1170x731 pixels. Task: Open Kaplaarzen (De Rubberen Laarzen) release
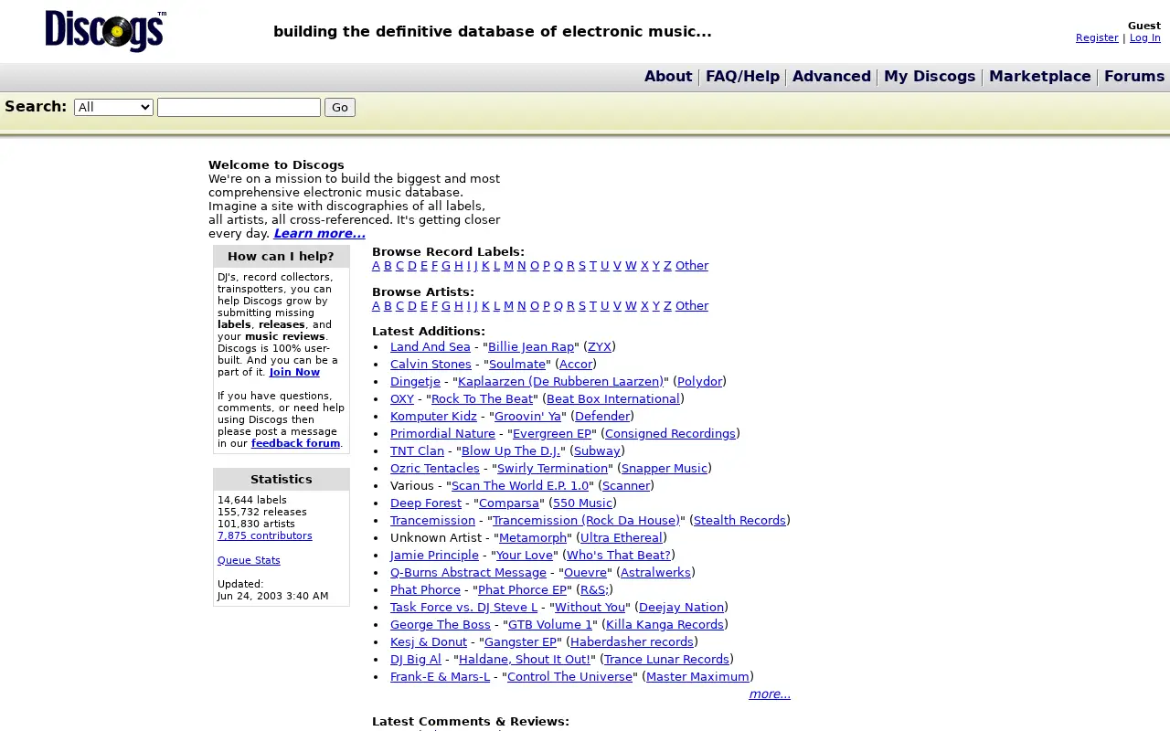coord(560,382)
